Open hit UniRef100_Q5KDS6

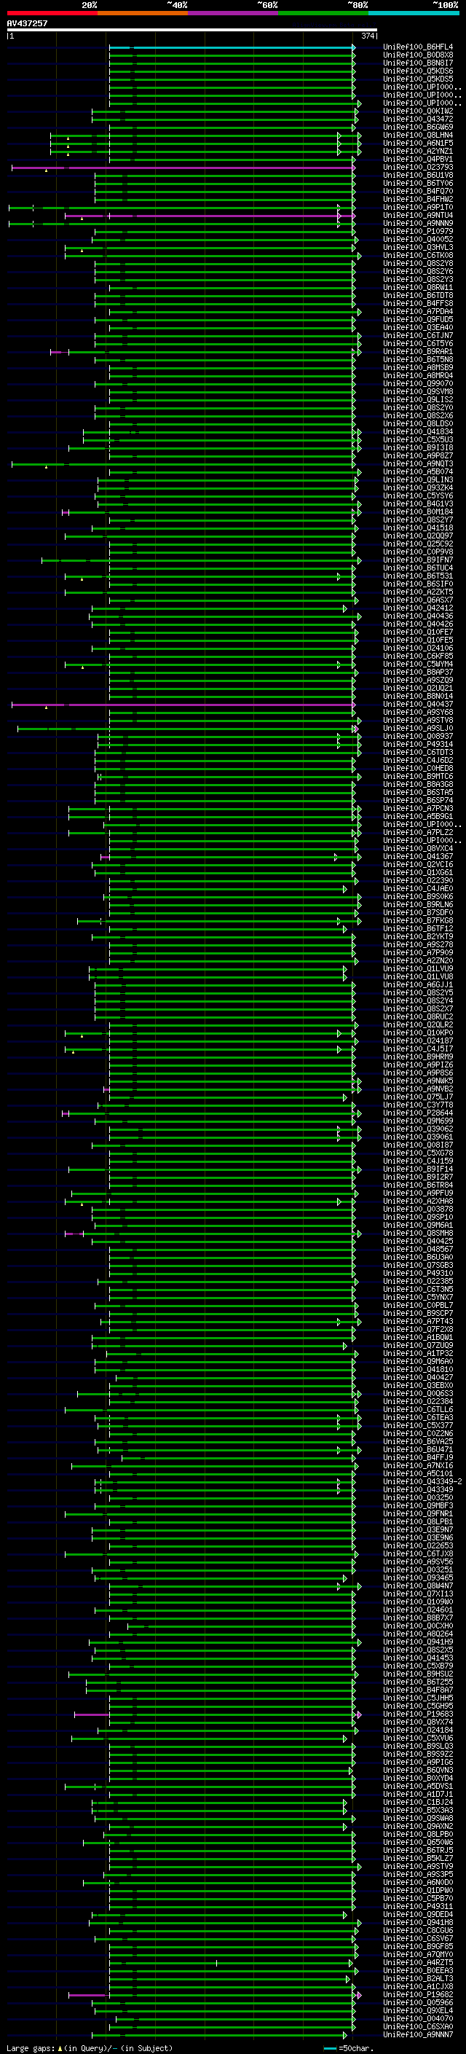[x=417, y=71]
